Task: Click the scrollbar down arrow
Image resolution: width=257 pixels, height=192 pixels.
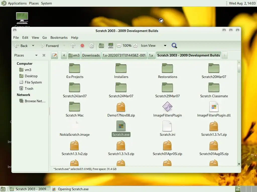Action: pos(239,164)
